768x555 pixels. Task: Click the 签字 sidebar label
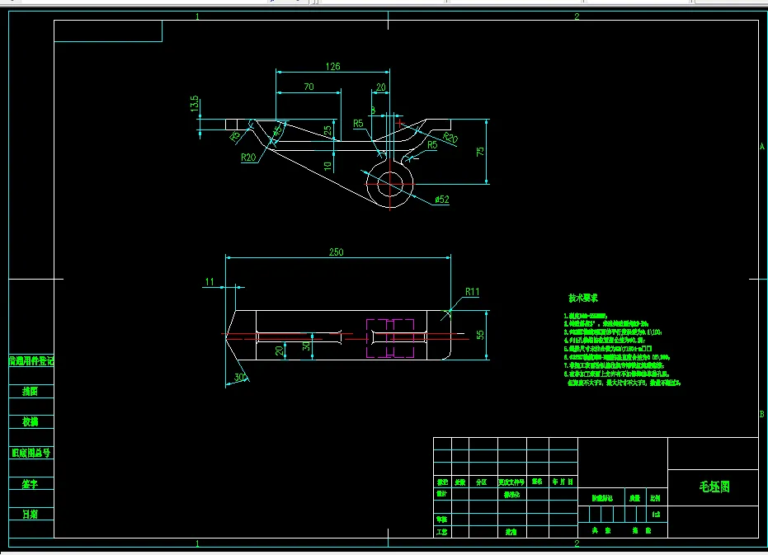pos(30,484)
